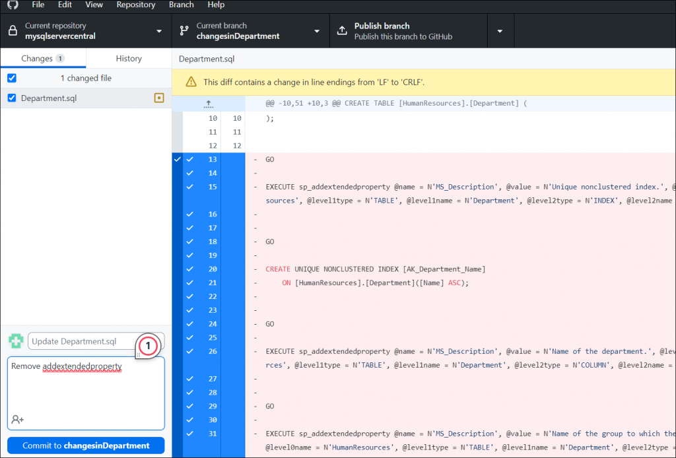
Task: Switch to the History tab
Action: point(129,58)
